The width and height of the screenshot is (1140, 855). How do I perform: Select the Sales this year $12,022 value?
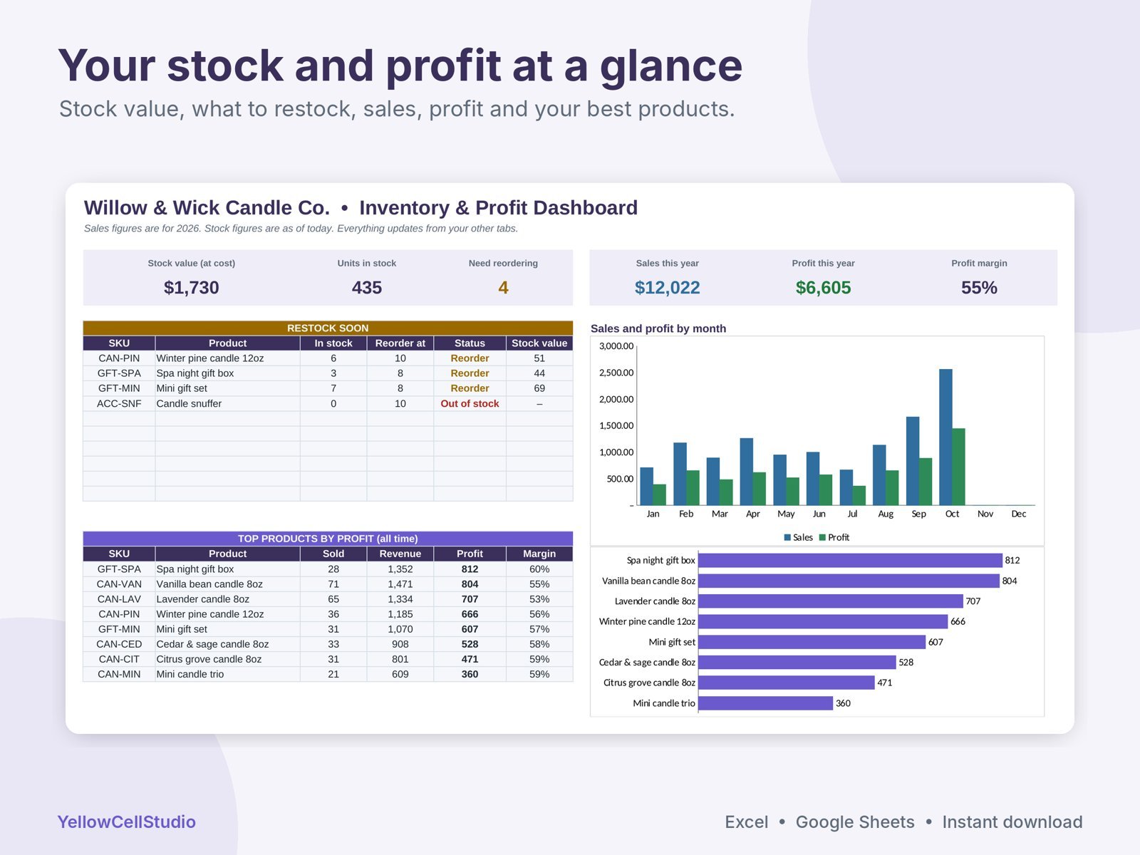(x=667, y=288)
